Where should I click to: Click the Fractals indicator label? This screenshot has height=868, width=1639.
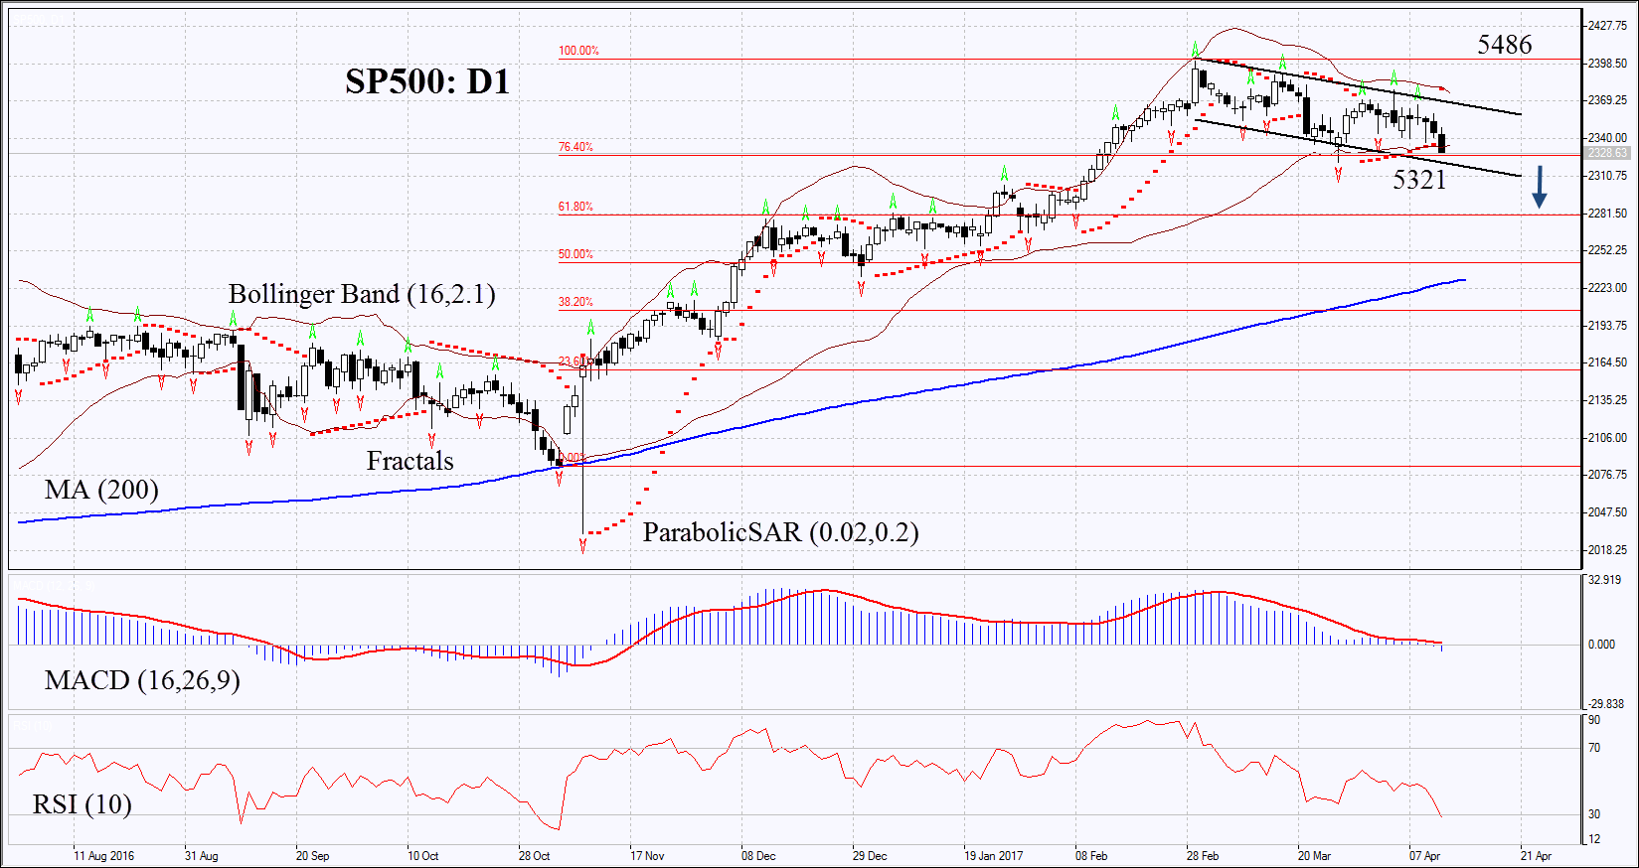(x=410, y=461)
